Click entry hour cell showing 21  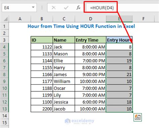click(119, 75)
